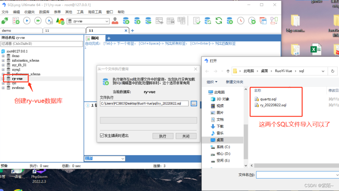
Task: Select the quartz.sql file
Action: pos(265,99)
